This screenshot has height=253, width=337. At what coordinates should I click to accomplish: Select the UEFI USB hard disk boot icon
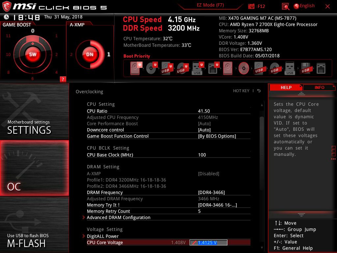(x=167, y=68)
